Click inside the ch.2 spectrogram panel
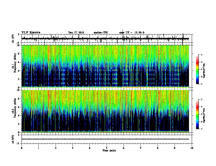This screenshot has height=166, width=216. point(107,111)
